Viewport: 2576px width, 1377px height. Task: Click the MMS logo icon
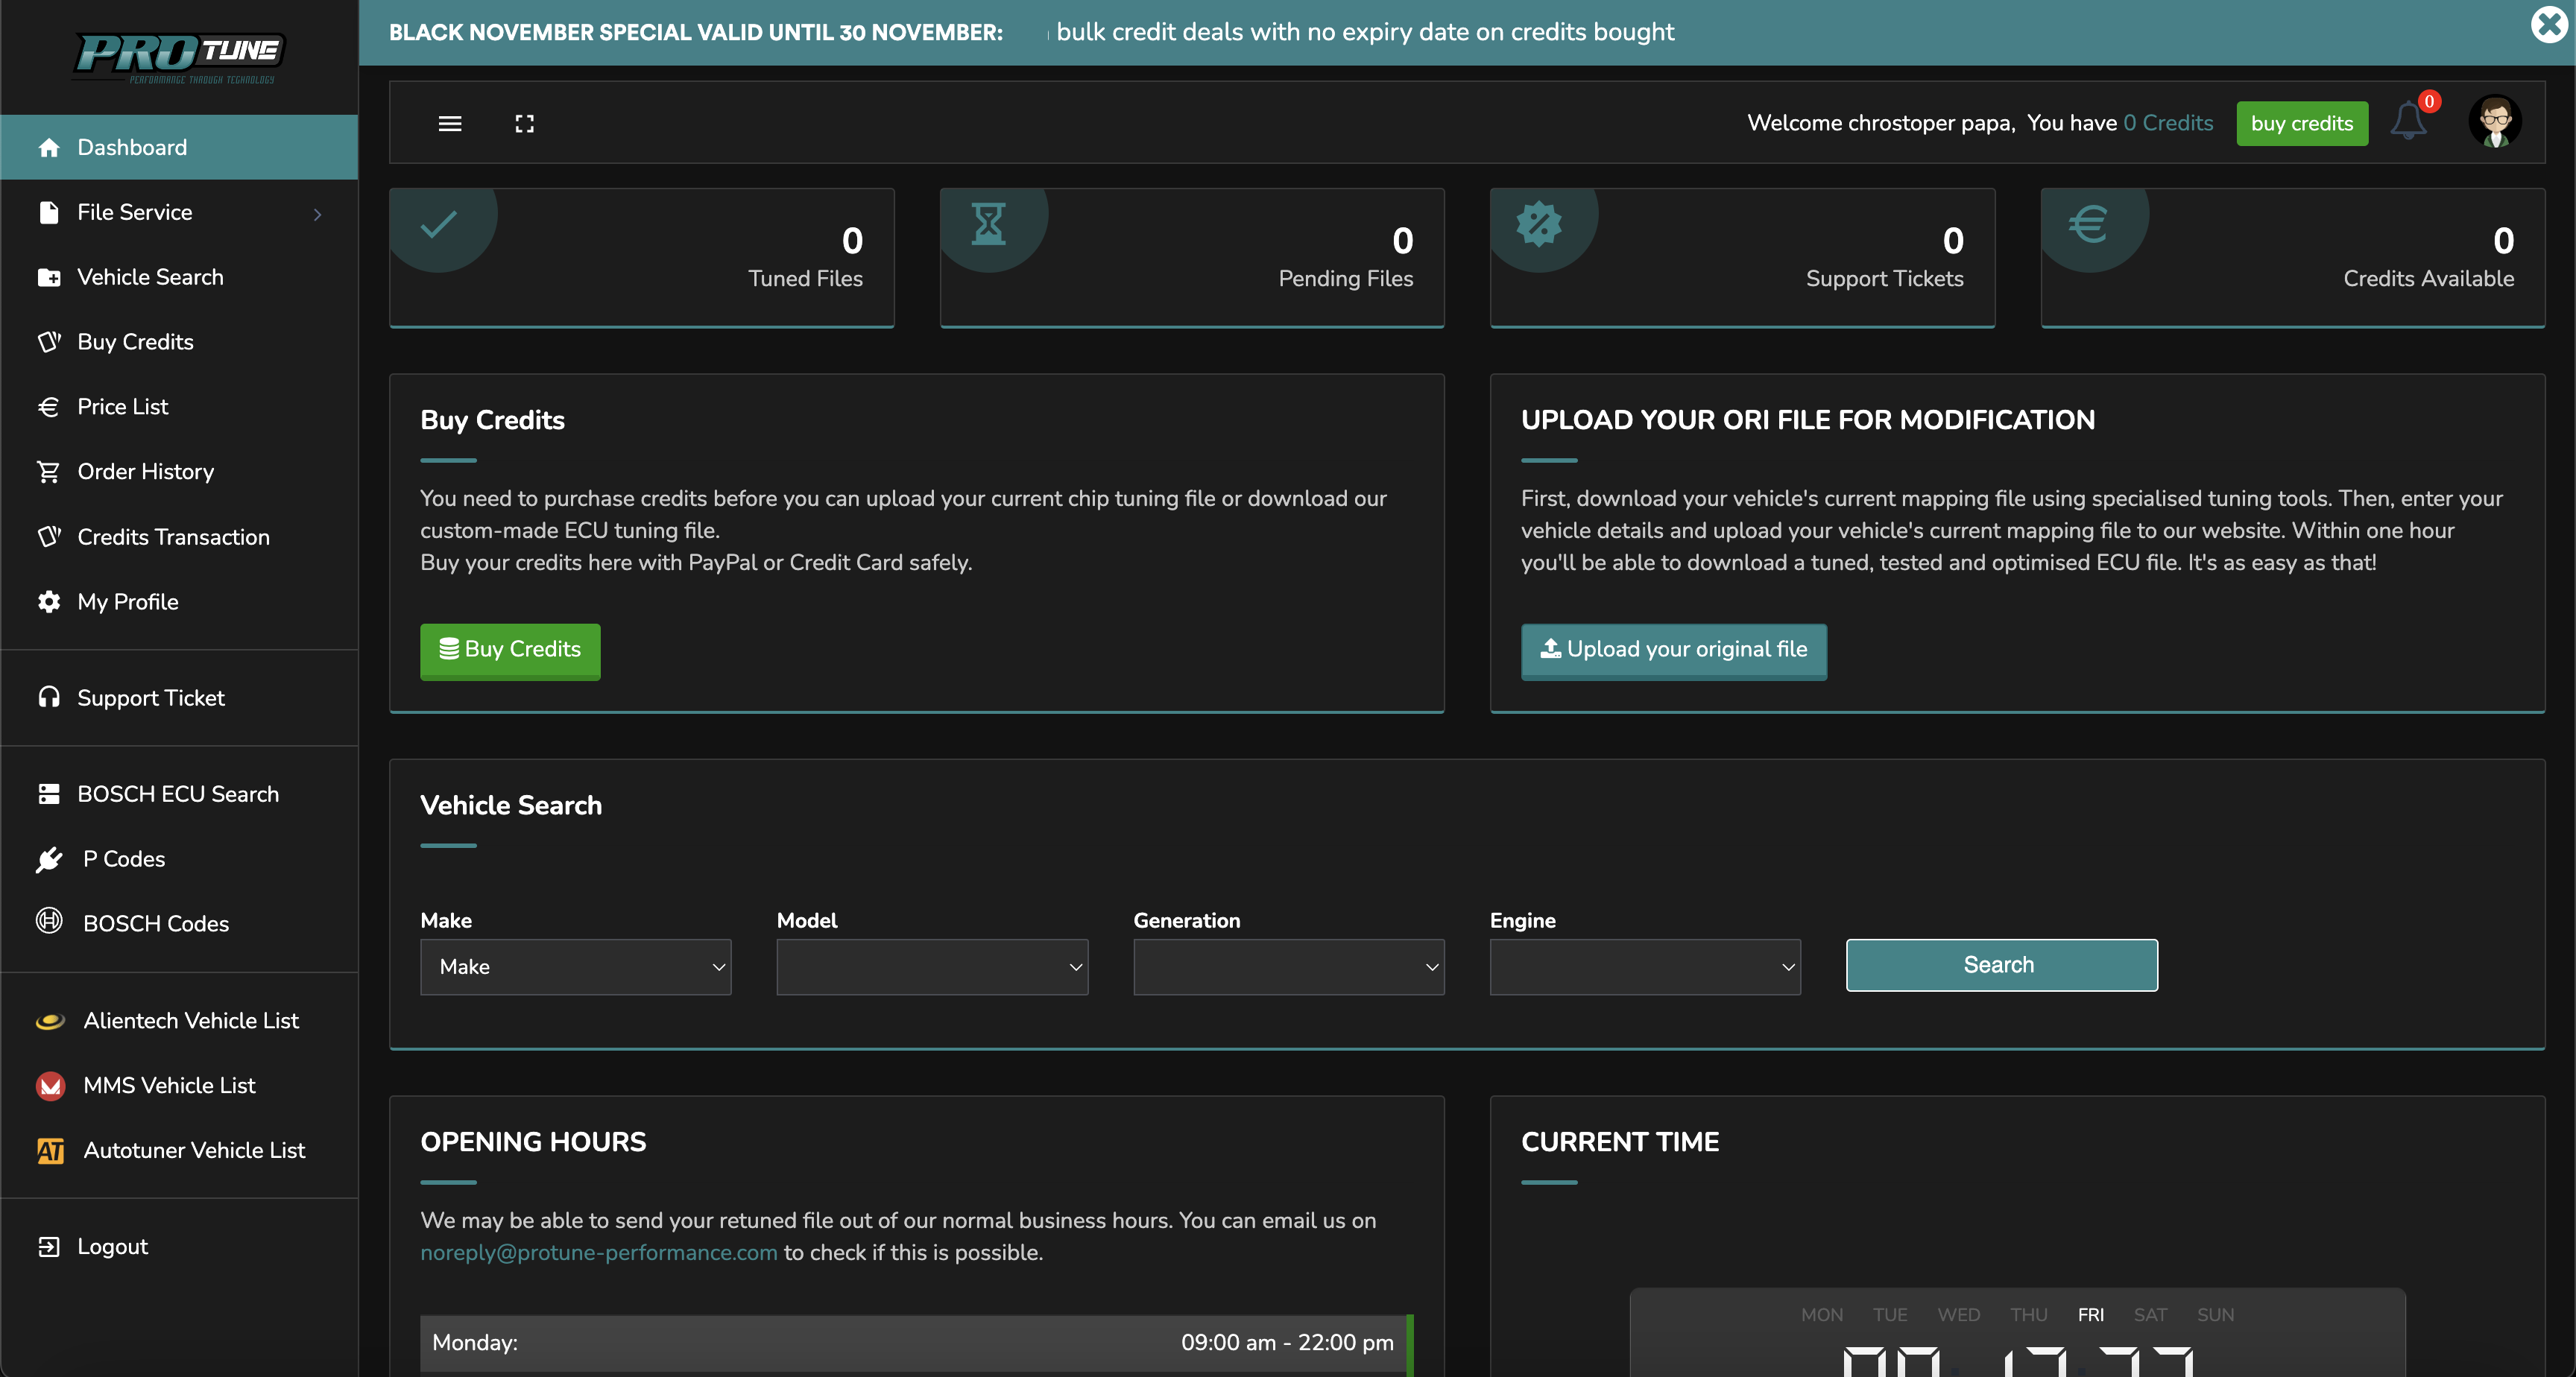[50, 1086]
